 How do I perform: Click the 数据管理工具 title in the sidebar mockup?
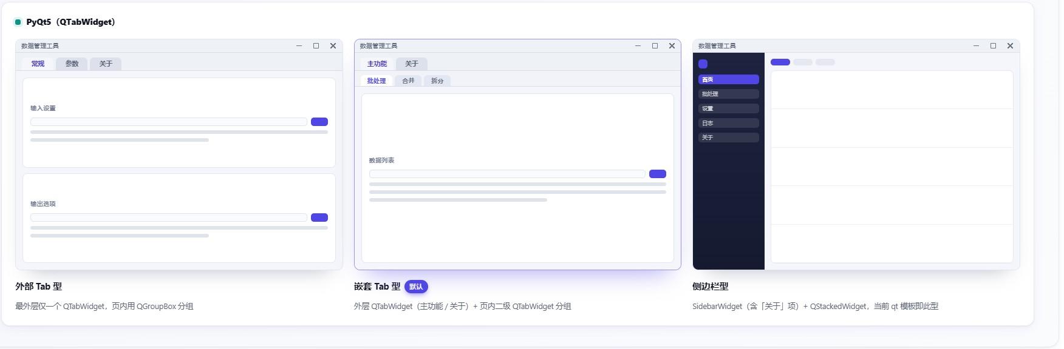(717, 46)
